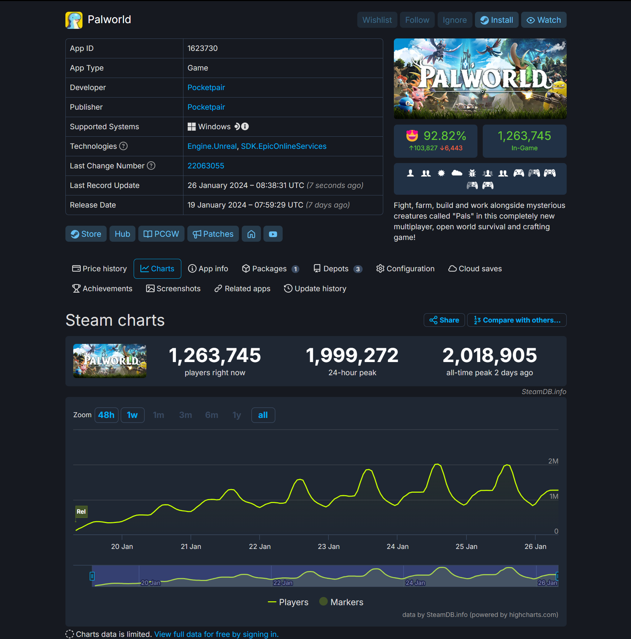Click the large Palworld header artwork
The image size is (631, 639).
pyautogui.click(x=480, y=79)
